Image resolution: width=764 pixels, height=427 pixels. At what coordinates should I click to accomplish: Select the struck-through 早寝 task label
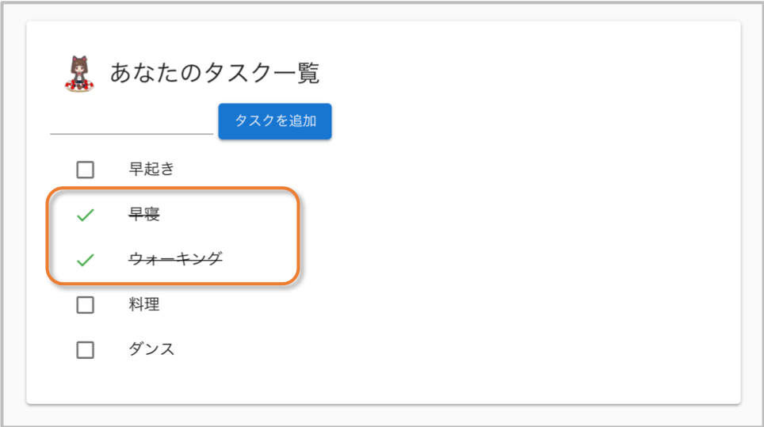144,214
